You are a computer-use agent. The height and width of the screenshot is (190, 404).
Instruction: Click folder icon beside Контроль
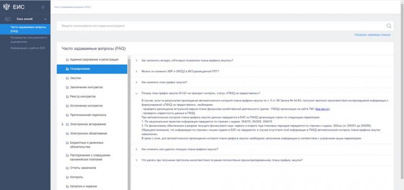(x=67, y=177)
